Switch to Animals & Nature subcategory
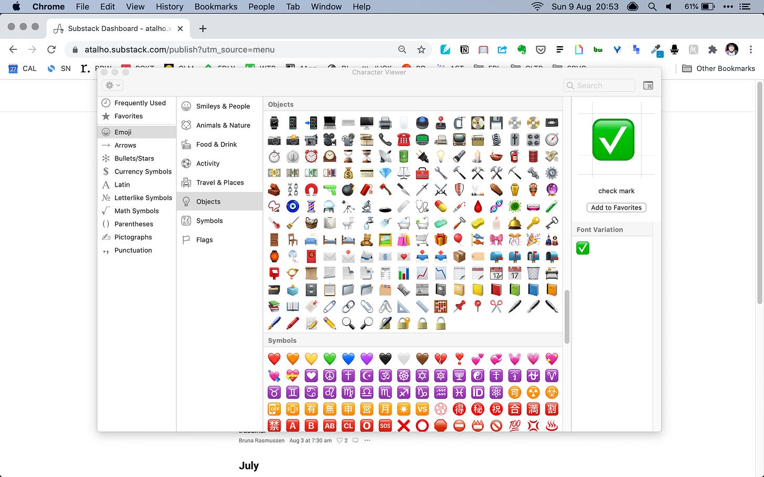This screenshot has height=477, width=764. click(x=219, y=125)
